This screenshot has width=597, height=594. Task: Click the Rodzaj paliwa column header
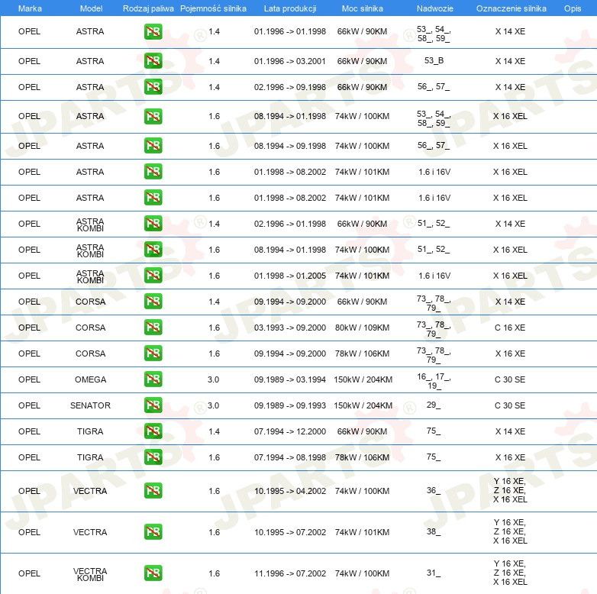coord(148,8)
